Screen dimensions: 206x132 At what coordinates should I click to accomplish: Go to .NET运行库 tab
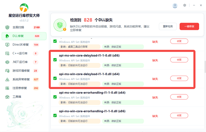point(24,62)
